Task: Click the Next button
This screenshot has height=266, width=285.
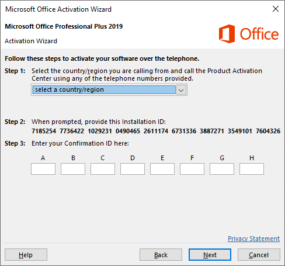Action: [x=210, y=255]
